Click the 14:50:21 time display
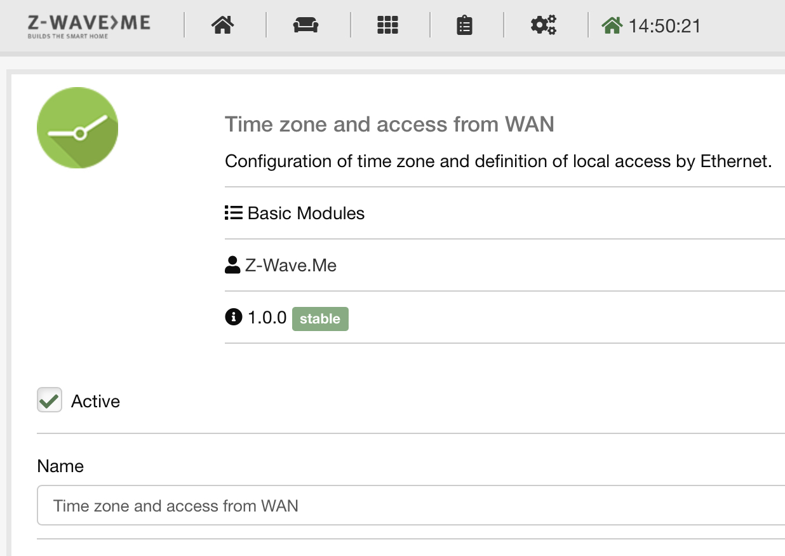This screenshot has height=556, width=785. pyautogui.click(x=664, y=26)
